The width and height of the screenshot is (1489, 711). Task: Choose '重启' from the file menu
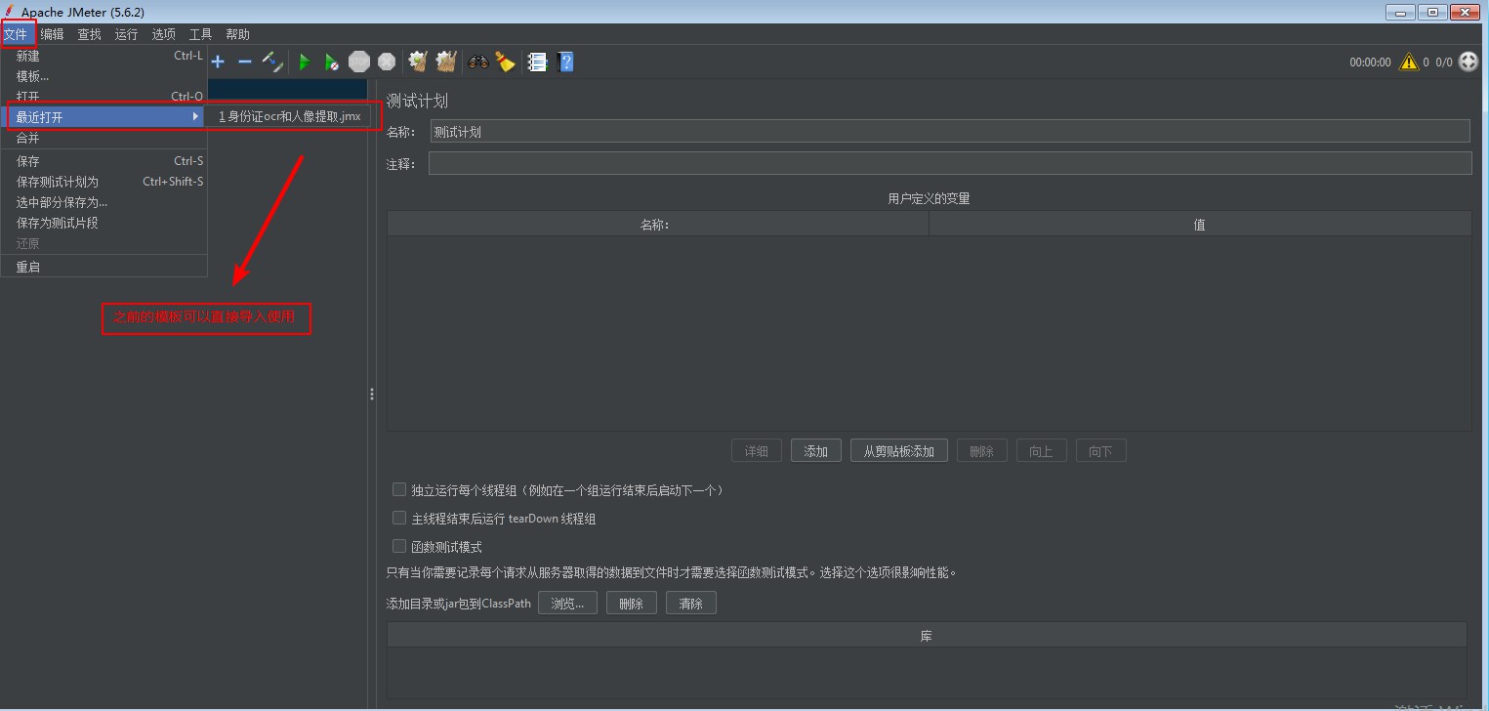104,267
